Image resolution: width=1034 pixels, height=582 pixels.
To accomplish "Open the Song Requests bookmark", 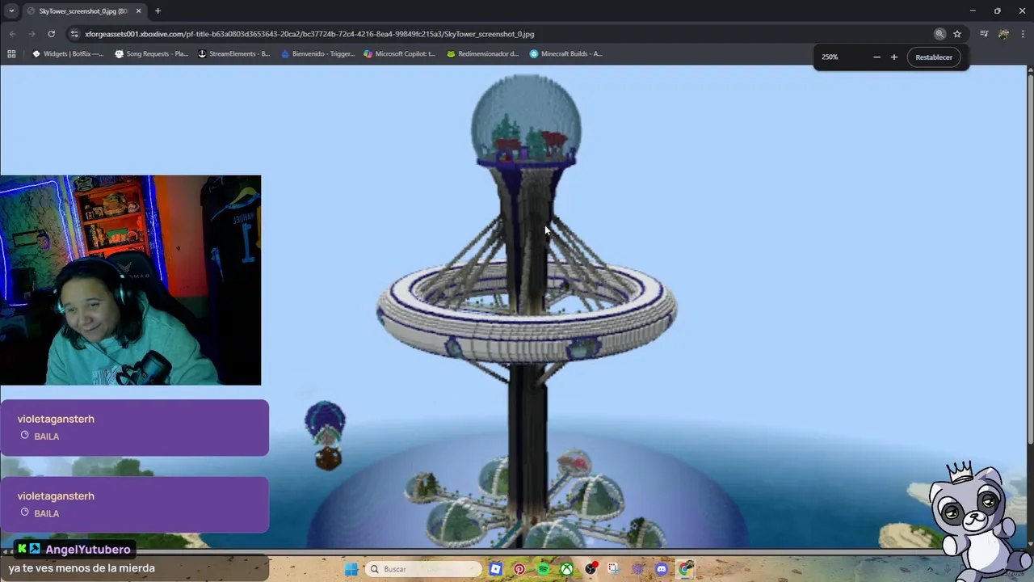I will click(x=152, y=54).
